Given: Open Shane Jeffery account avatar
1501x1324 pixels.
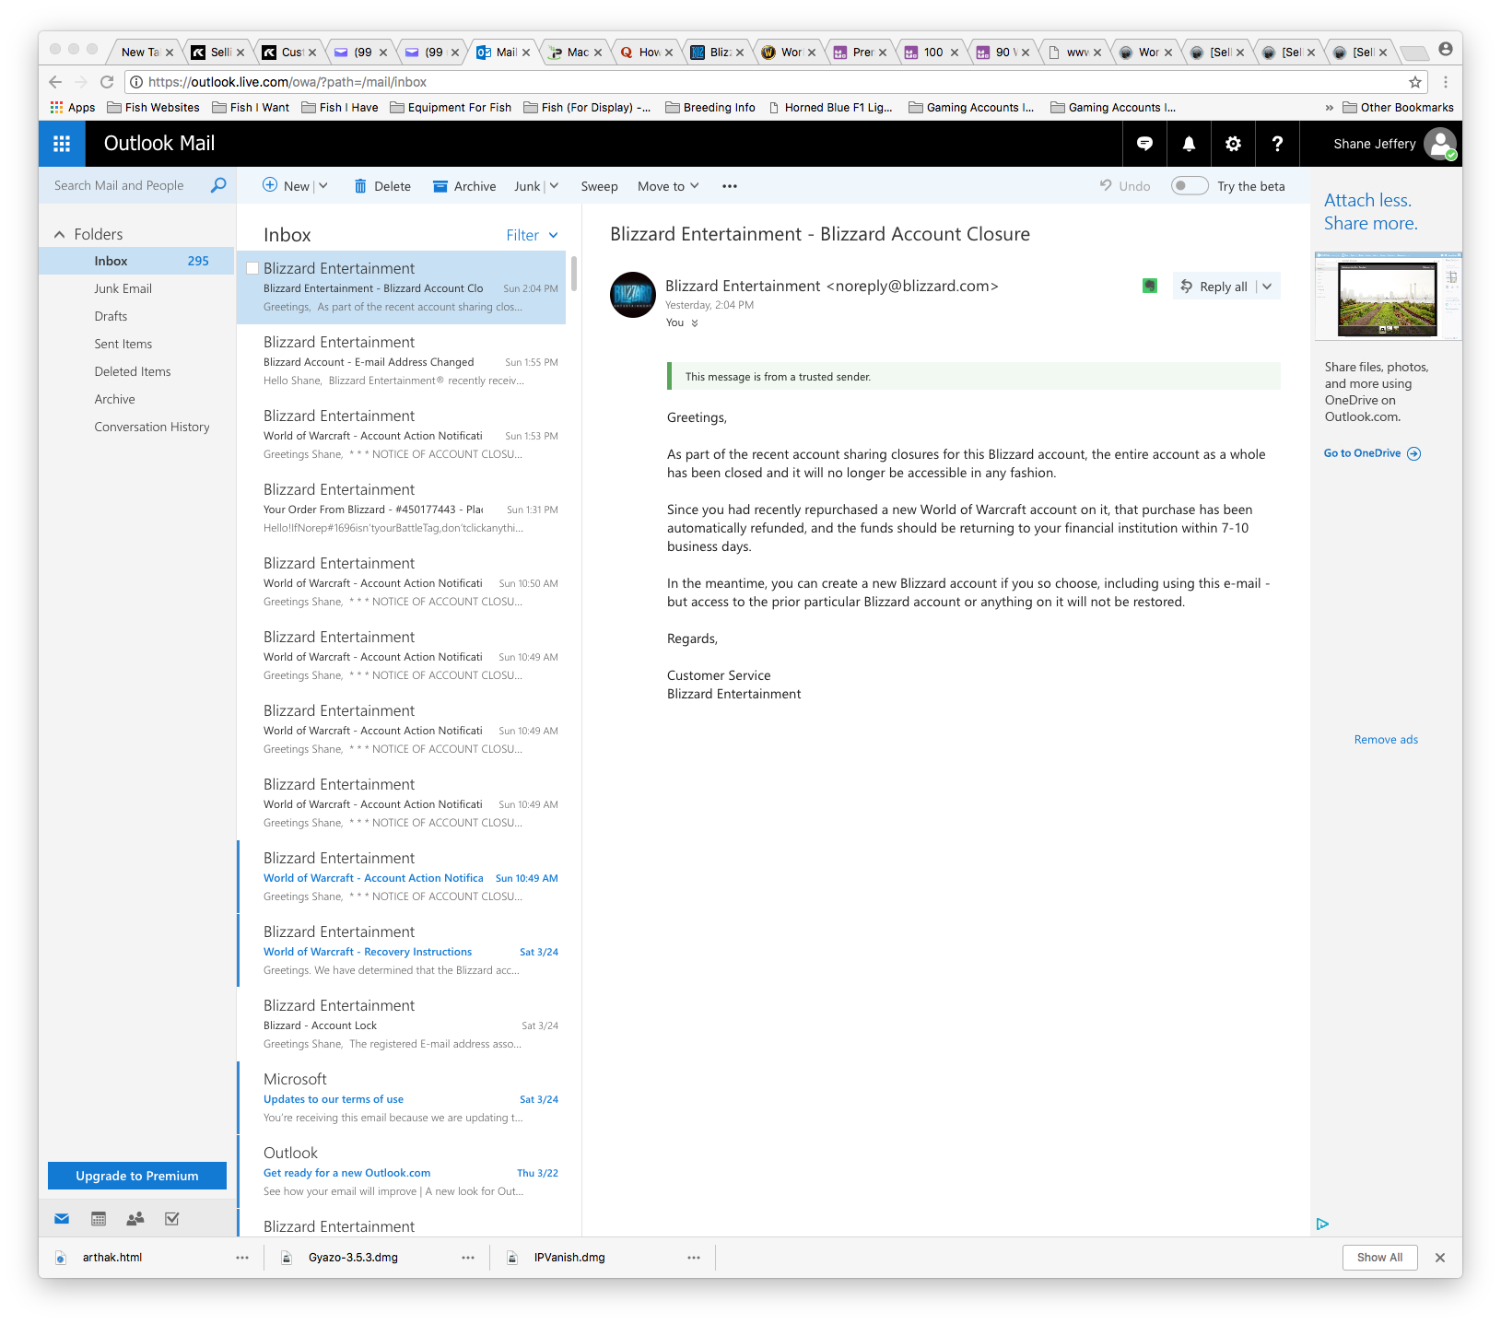Looking at the screenshot, I should (1439, 144).
